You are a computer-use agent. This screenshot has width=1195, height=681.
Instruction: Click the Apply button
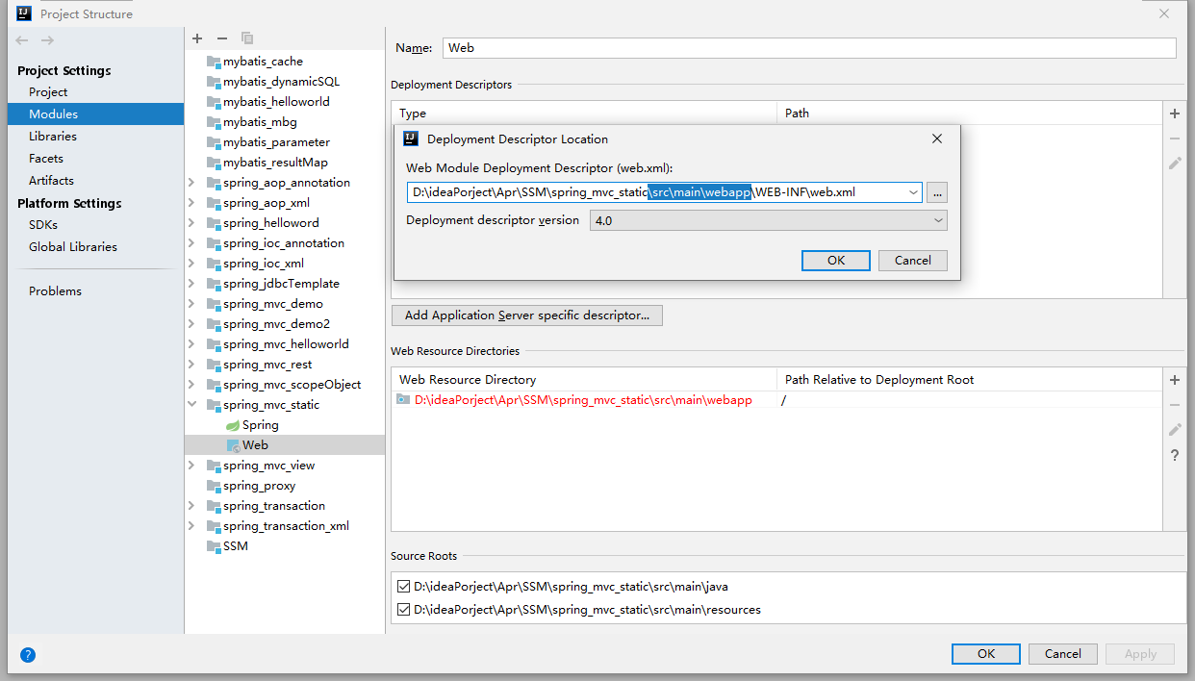pyautogui.click(x=1140, y=654)
